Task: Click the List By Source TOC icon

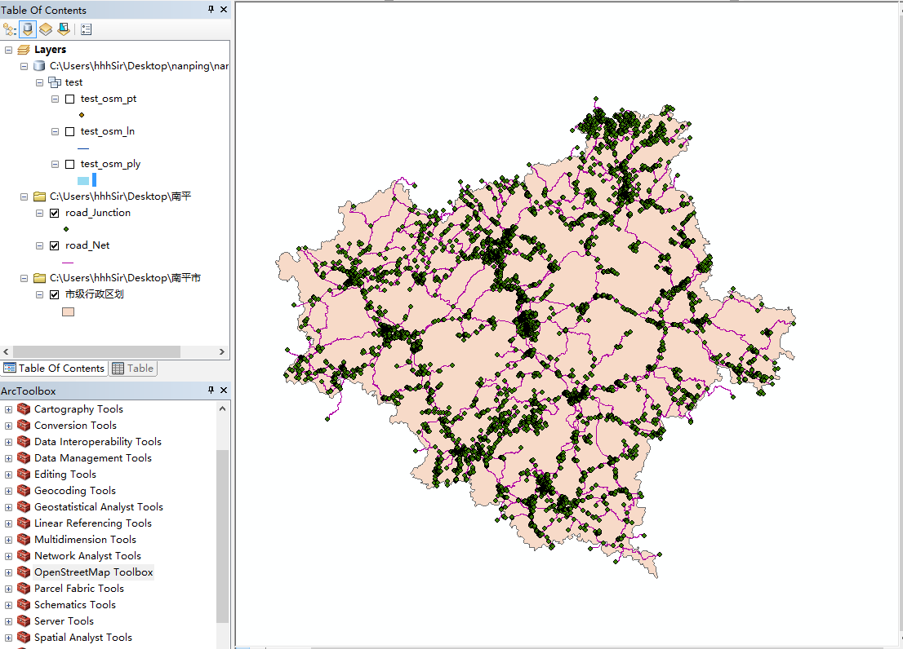Action: tap(27, 29)
